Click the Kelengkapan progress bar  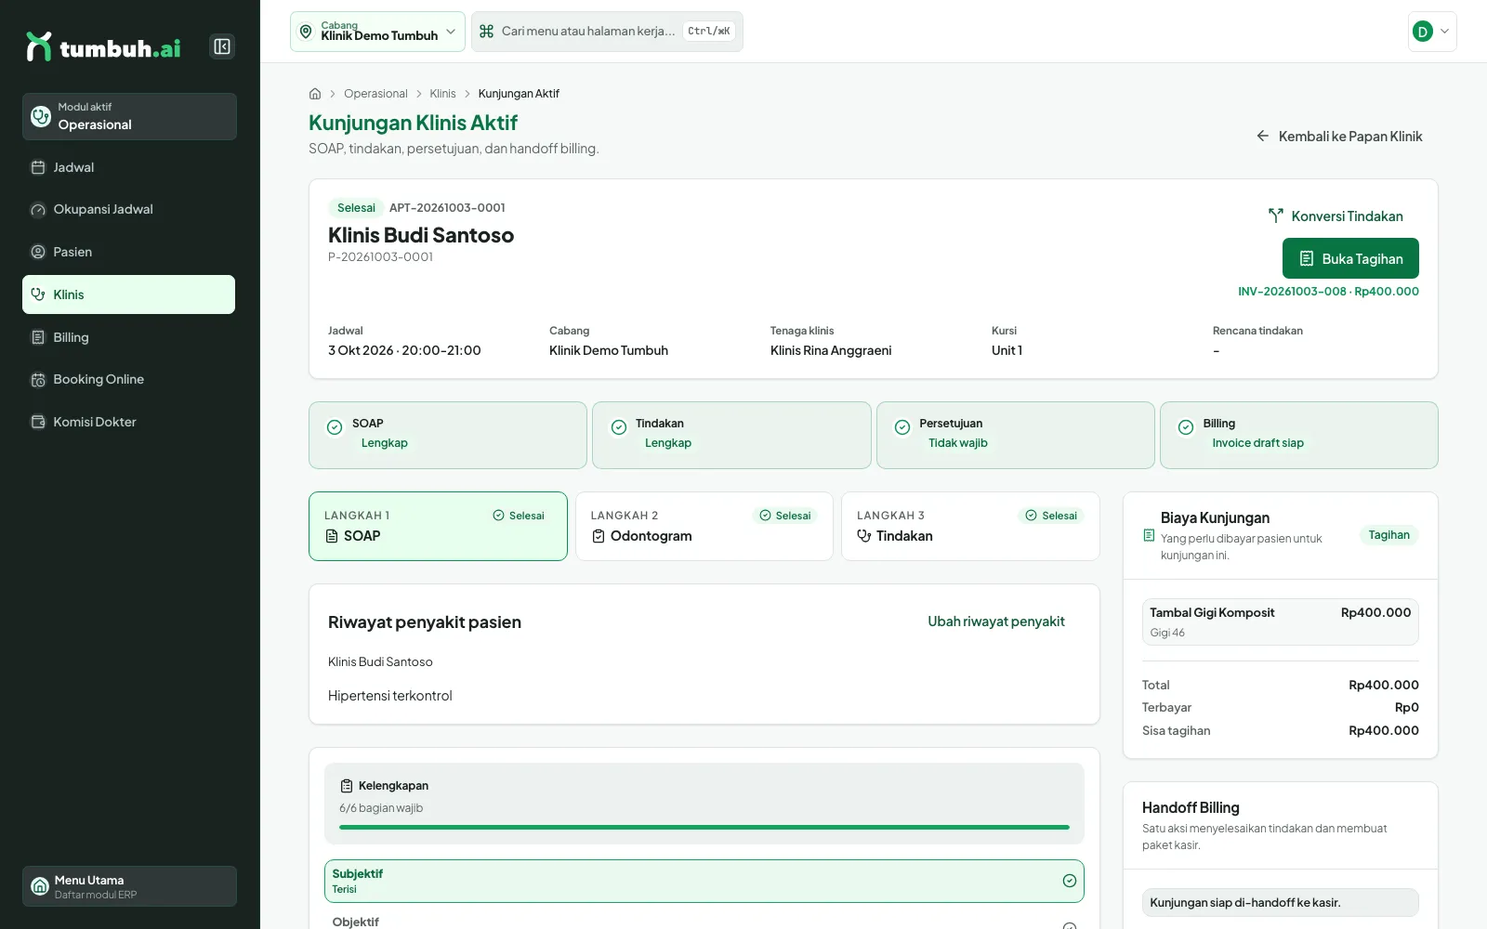[704, 827]
